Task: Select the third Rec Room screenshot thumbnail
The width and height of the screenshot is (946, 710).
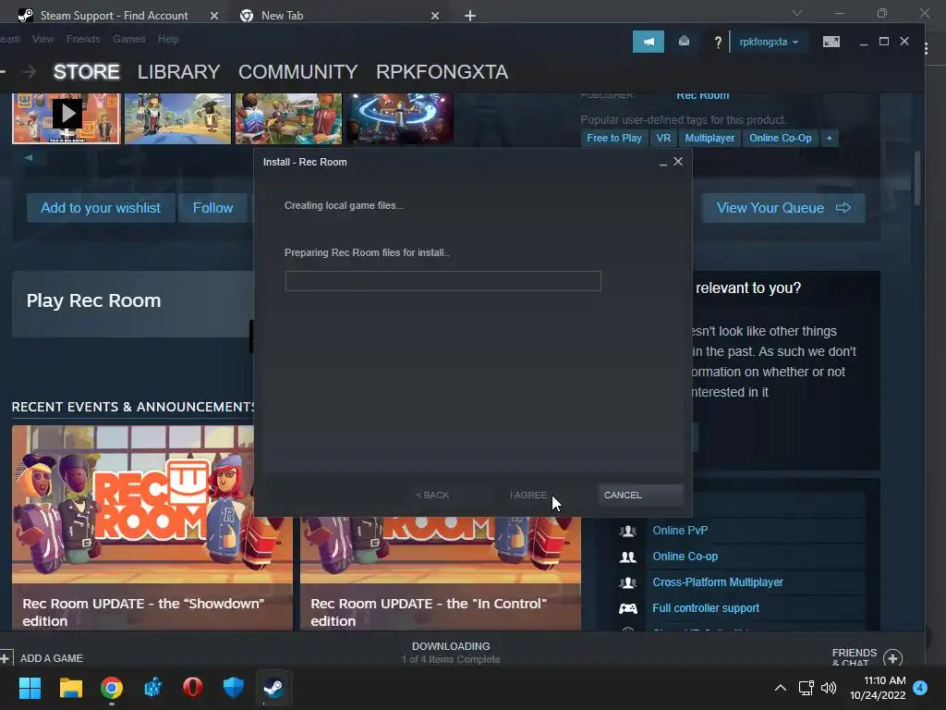Action: coord(288,117)
